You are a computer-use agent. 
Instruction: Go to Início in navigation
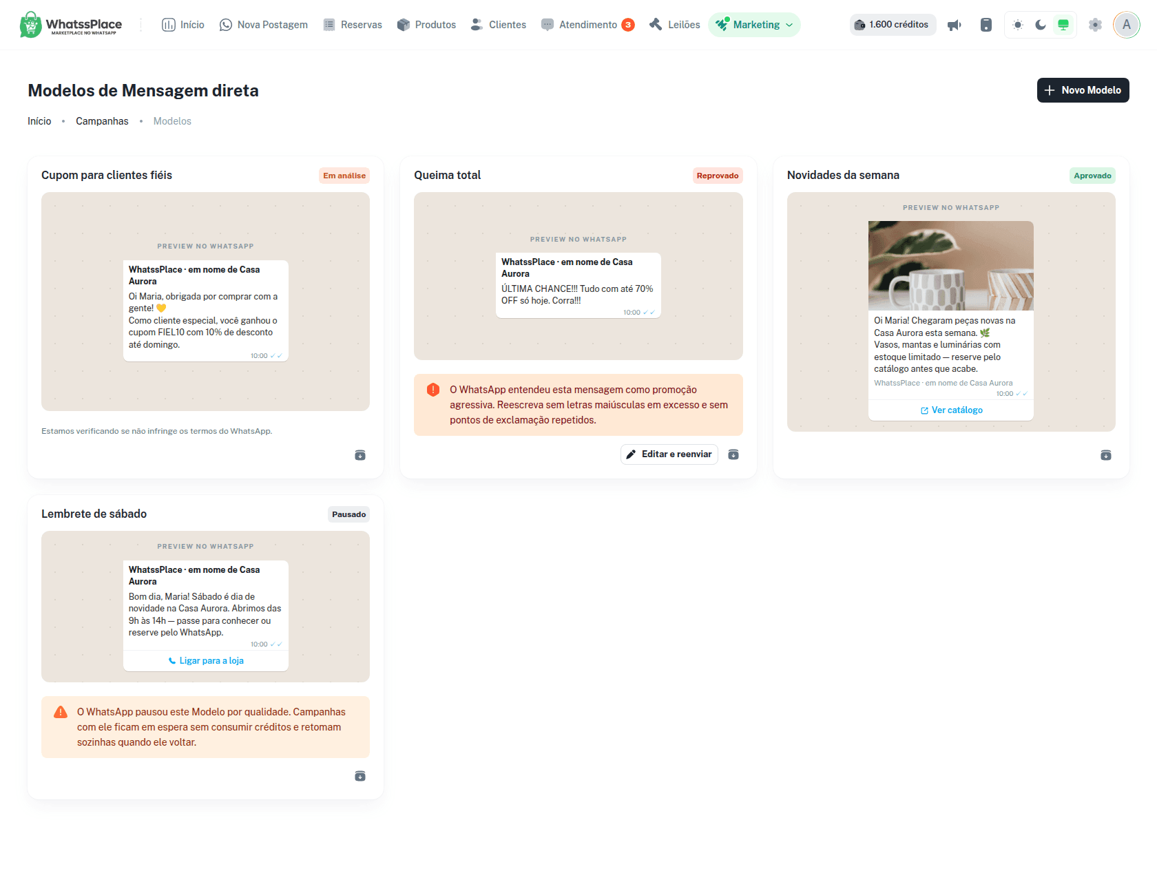pos(183,25)
